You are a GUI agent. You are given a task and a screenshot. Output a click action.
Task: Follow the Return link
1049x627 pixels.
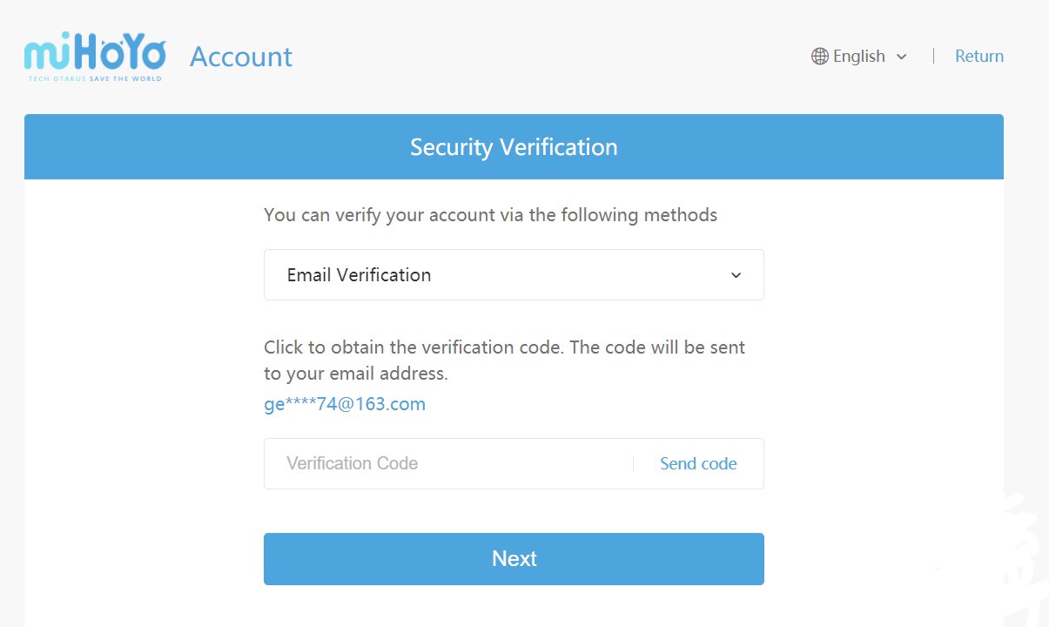coord(979,57)
